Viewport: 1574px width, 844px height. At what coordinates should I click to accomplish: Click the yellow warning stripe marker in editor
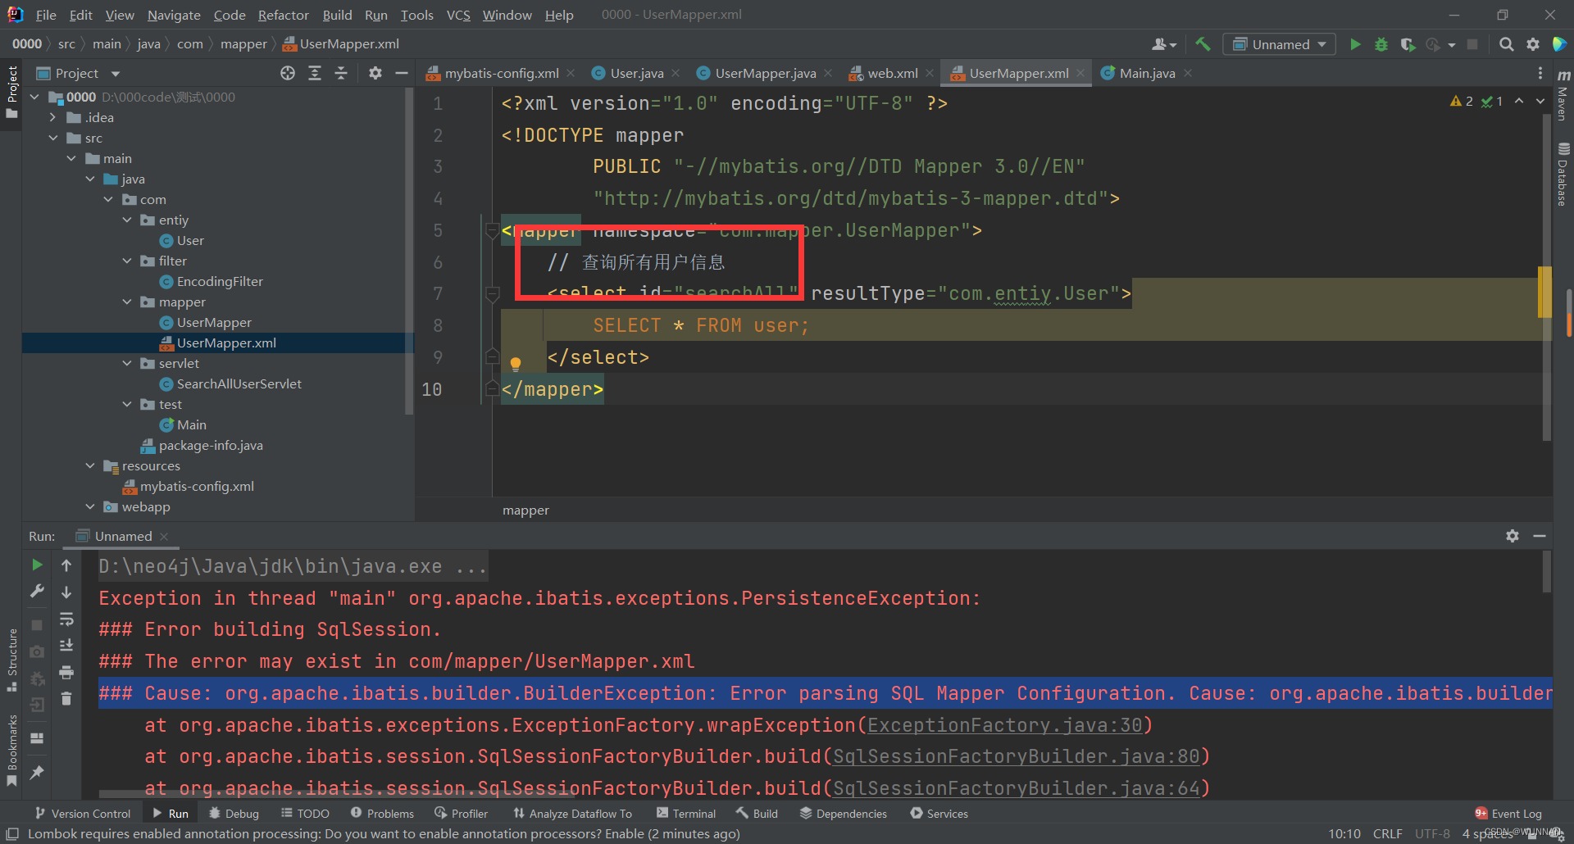(x=1544, y=292)
